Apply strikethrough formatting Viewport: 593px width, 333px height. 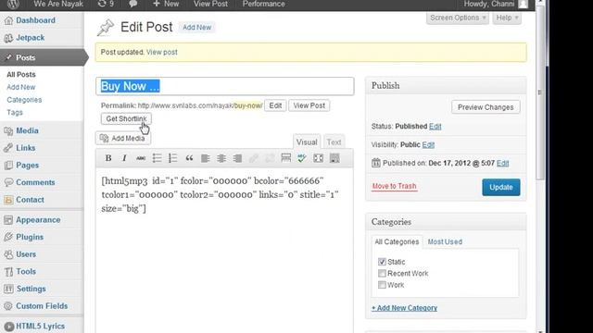coord(141,158)
